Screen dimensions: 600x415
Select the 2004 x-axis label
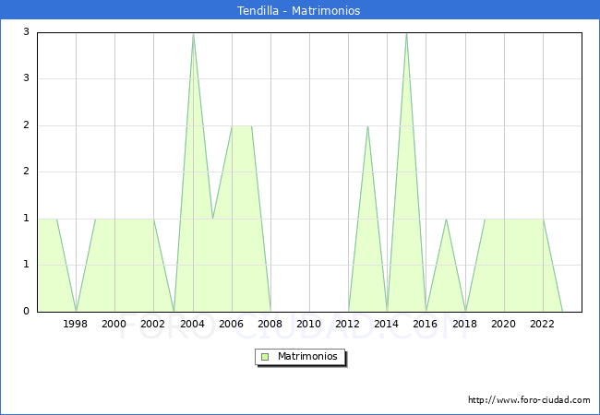click(x=192, y=324)
